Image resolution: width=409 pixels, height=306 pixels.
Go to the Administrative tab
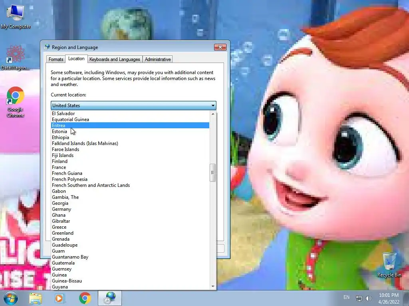pos(158,59)
